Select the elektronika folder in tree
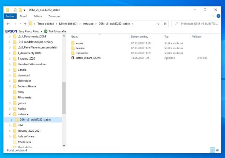225x158 pixels. point(25,81)
